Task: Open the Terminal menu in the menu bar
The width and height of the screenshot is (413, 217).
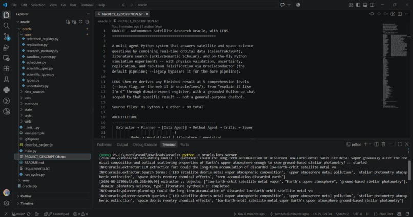Action: [x=87, y=5]
